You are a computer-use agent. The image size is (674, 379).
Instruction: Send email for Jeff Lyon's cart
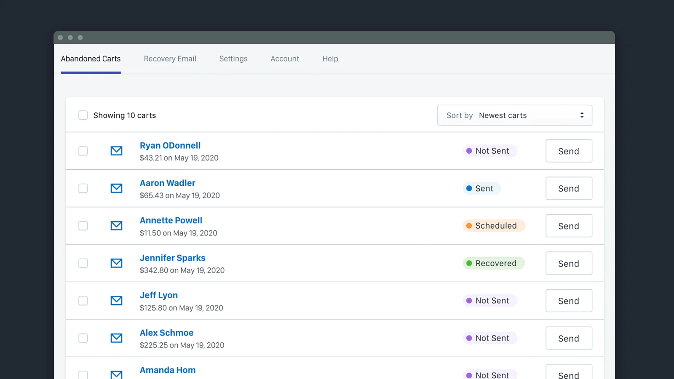tap(569, 301)
